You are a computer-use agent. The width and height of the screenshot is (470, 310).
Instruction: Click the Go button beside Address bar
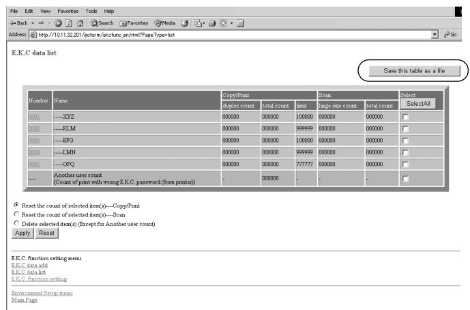(x=450, y=35)
